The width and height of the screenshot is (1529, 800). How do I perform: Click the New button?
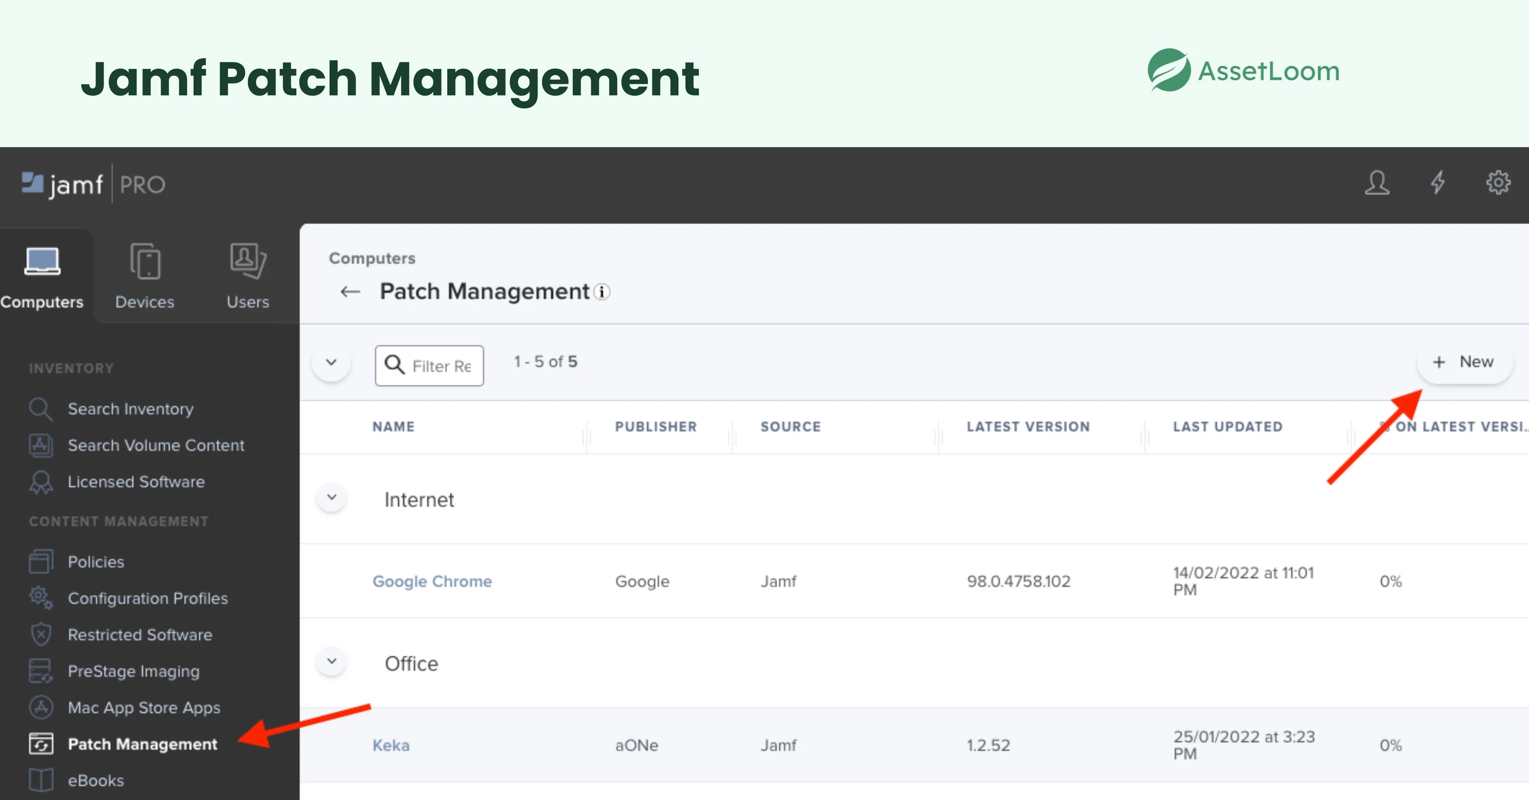(x=1464, y=362)
